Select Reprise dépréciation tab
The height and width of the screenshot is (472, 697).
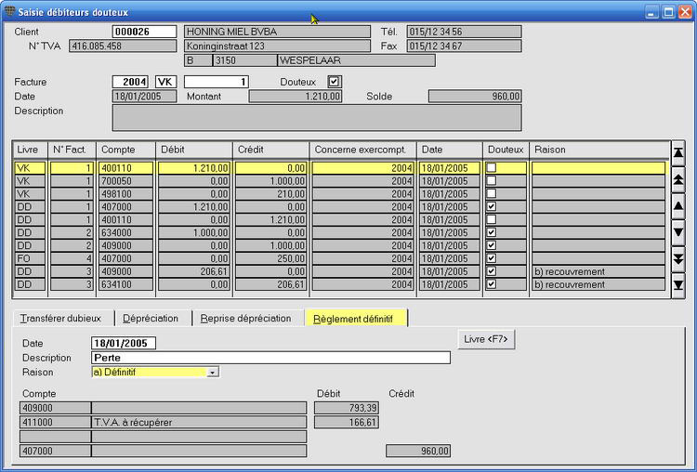(246, 318)
